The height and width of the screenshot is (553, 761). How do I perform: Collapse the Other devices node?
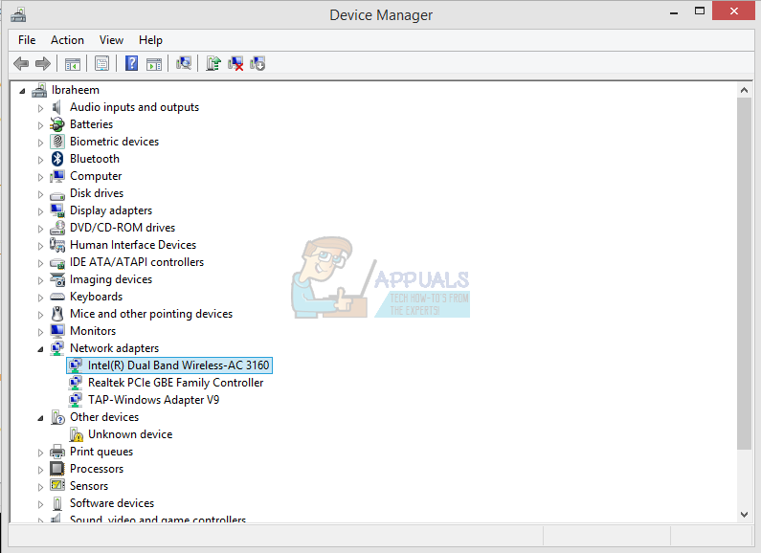click(x=41, y=418)
